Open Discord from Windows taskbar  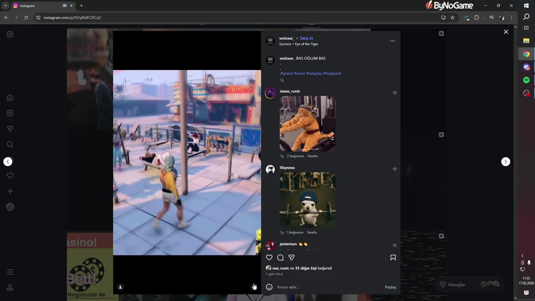(x=526, y=67)
